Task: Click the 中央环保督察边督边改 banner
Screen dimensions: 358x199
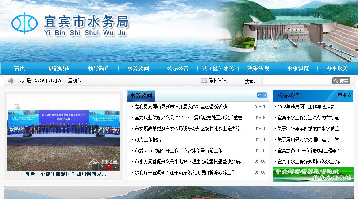Action: 313,174
